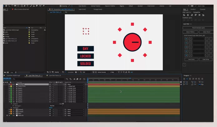This screenshot has height=127, width=217.
Task: Open the Full resolution dropdown in viewer
Action: (x=87, y=72)
